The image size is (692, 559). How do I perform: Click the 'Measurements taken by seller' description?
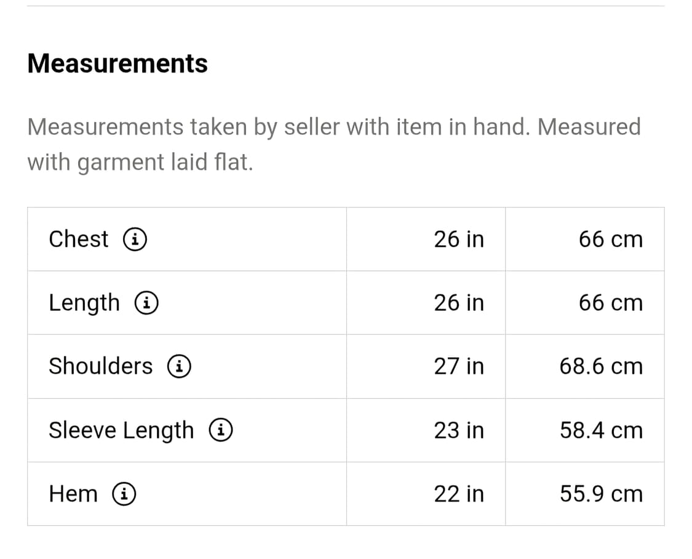point(334,144)
